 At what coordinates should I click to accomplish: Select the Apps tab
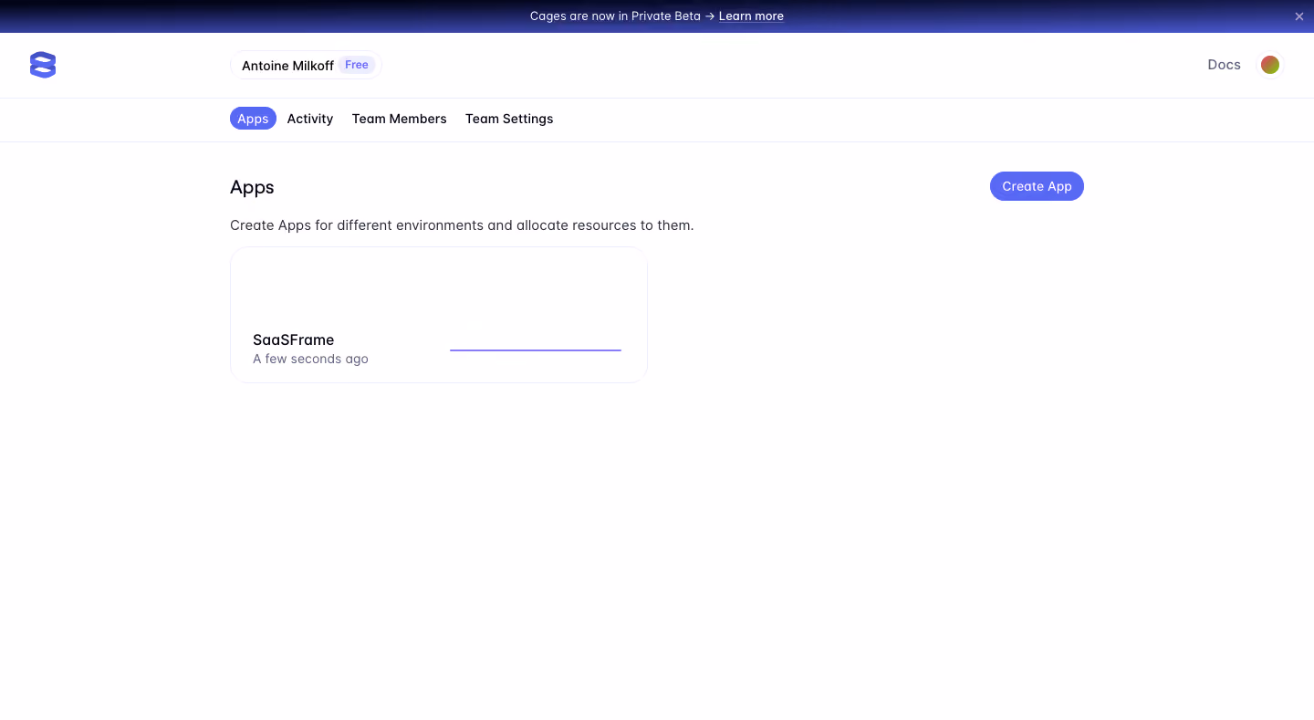click(x=253, y=119)
